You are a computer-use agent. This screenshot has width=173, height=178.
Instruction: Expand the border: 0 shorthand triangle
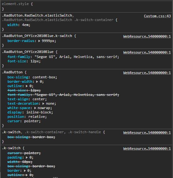click(x=25, y=170)
